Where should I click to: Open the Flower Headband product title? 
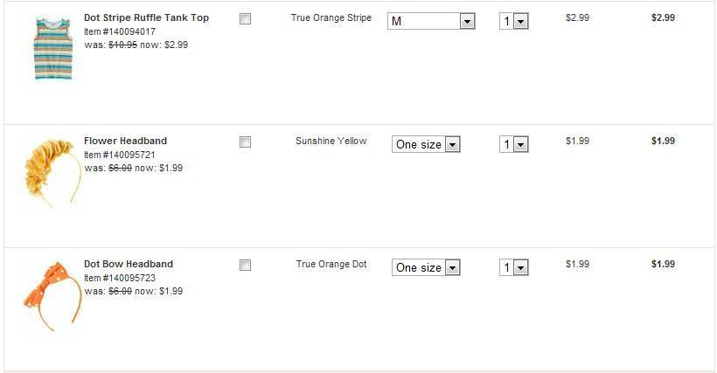(125, 141)
